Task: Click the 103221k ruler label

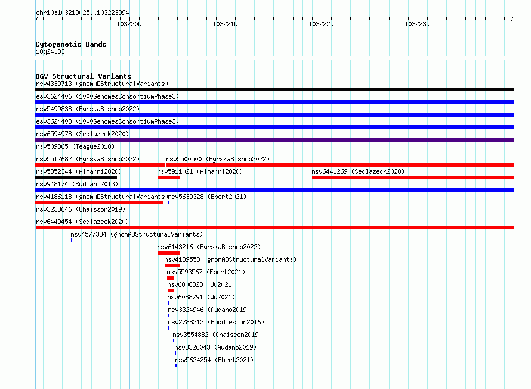Action: (x=225, y=24)
